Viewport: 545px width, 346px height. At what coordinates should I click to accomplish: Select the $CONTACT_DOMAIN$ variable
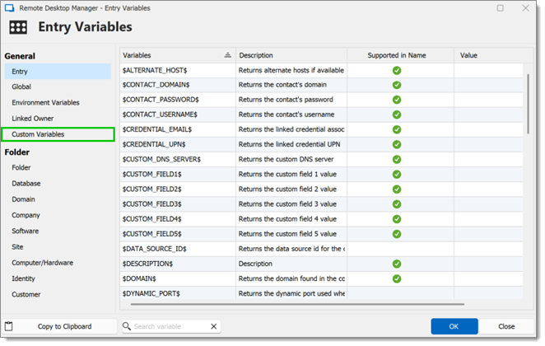pyautogui.click(x=156, y=85)
